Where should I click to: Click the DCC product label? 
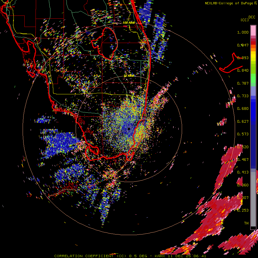(252, 17)
